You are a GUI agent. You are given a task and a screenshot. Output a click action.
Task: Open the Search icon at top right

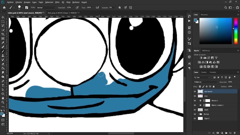(226, 7)
